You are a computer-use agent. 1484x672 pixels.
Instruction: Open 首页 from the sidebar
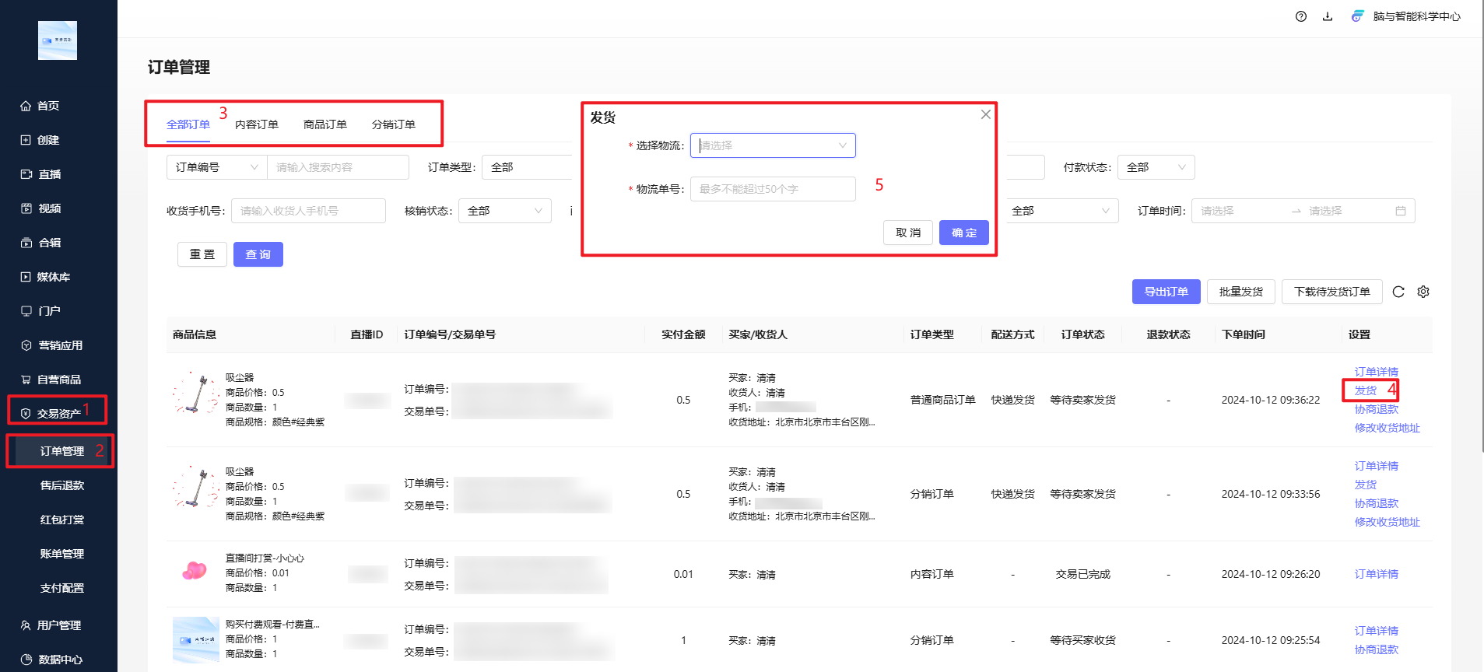point(48,106)
